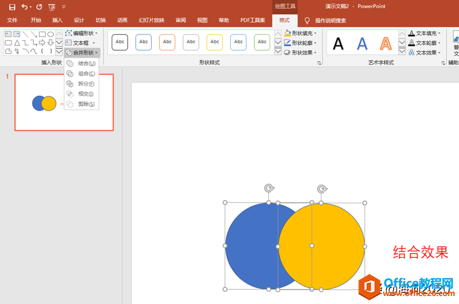
Task: Switch to the 幻灯片放映 (Slide Show) tab
Action: [151, 20]
